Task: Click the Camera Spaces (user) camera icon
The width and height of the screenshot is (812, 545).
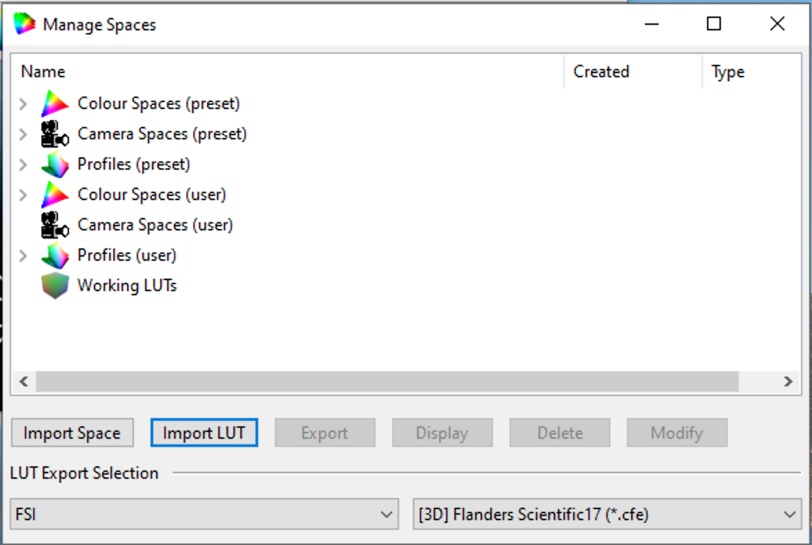Action: coord(55,225)
